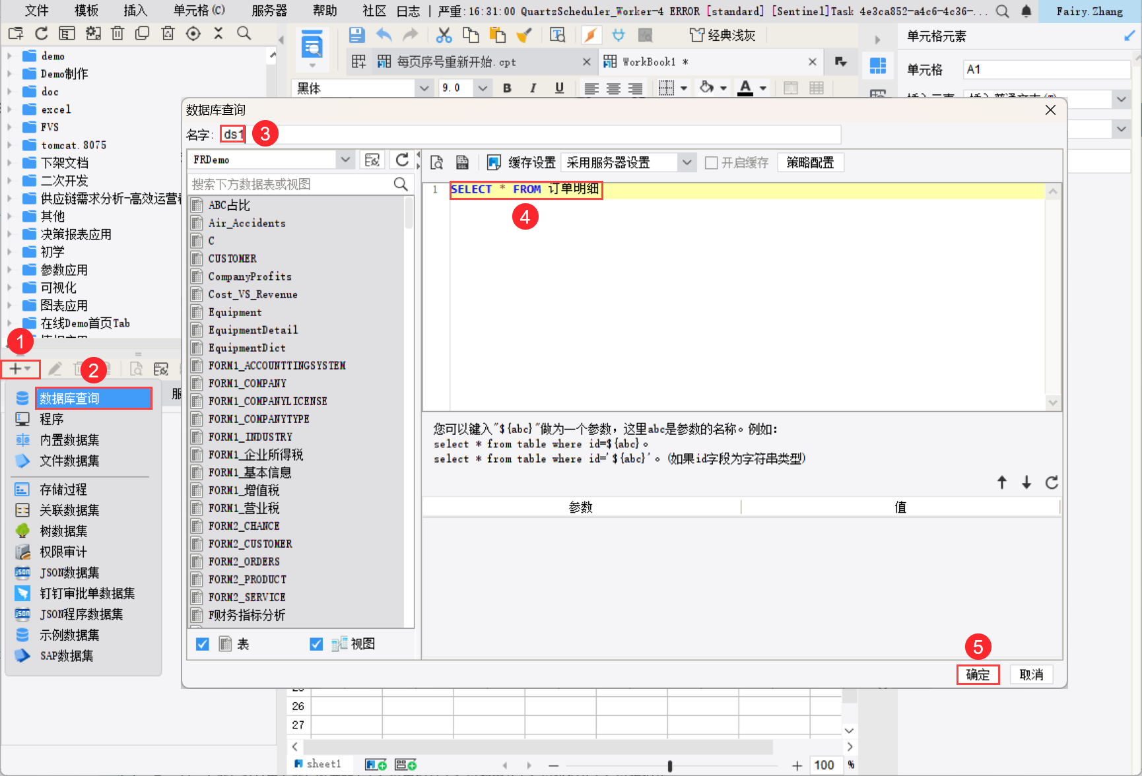Click the refresh icon in file tree toolbar
1142x776 pixels.
tap(42, 33)
